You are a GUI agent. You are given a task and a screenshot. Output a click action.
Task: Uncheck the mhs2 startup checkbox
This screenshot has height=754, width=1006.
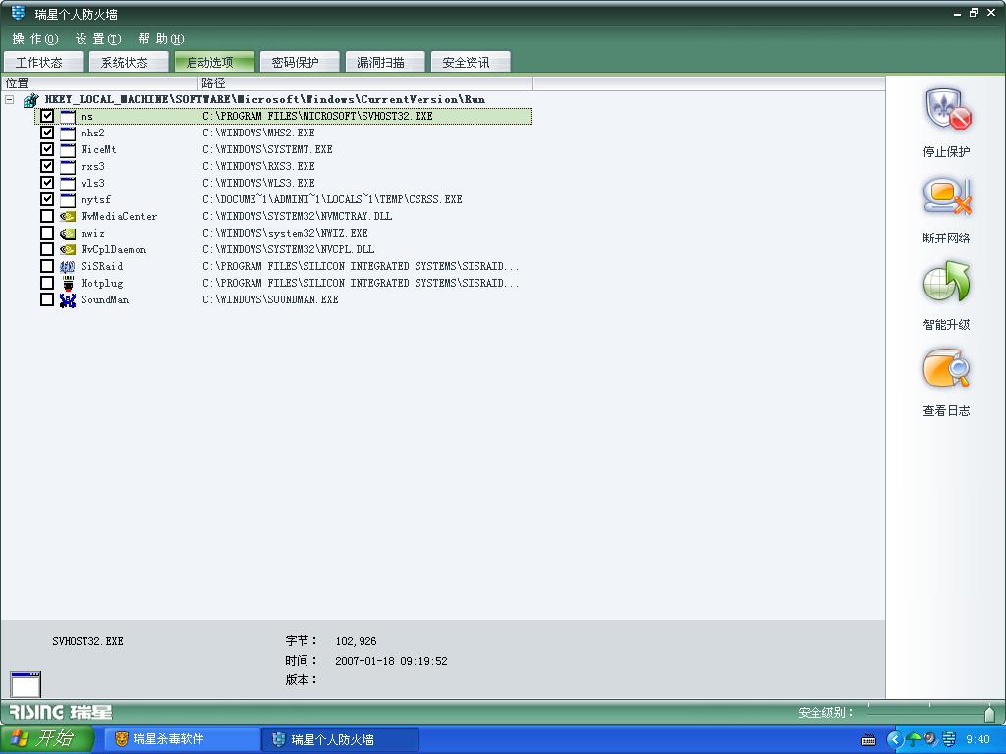point(47,133)
